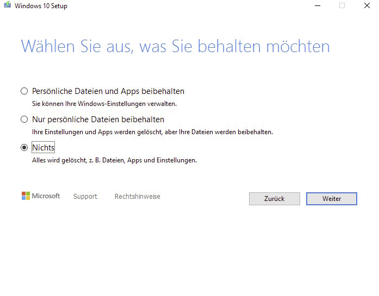Open the Support link
The height and width of the screenshot is (296, 379).
[x=85, y=196]
